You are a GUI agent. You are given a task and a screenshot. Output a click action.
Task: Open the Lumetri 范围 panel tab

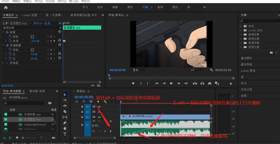click(30, 15)
